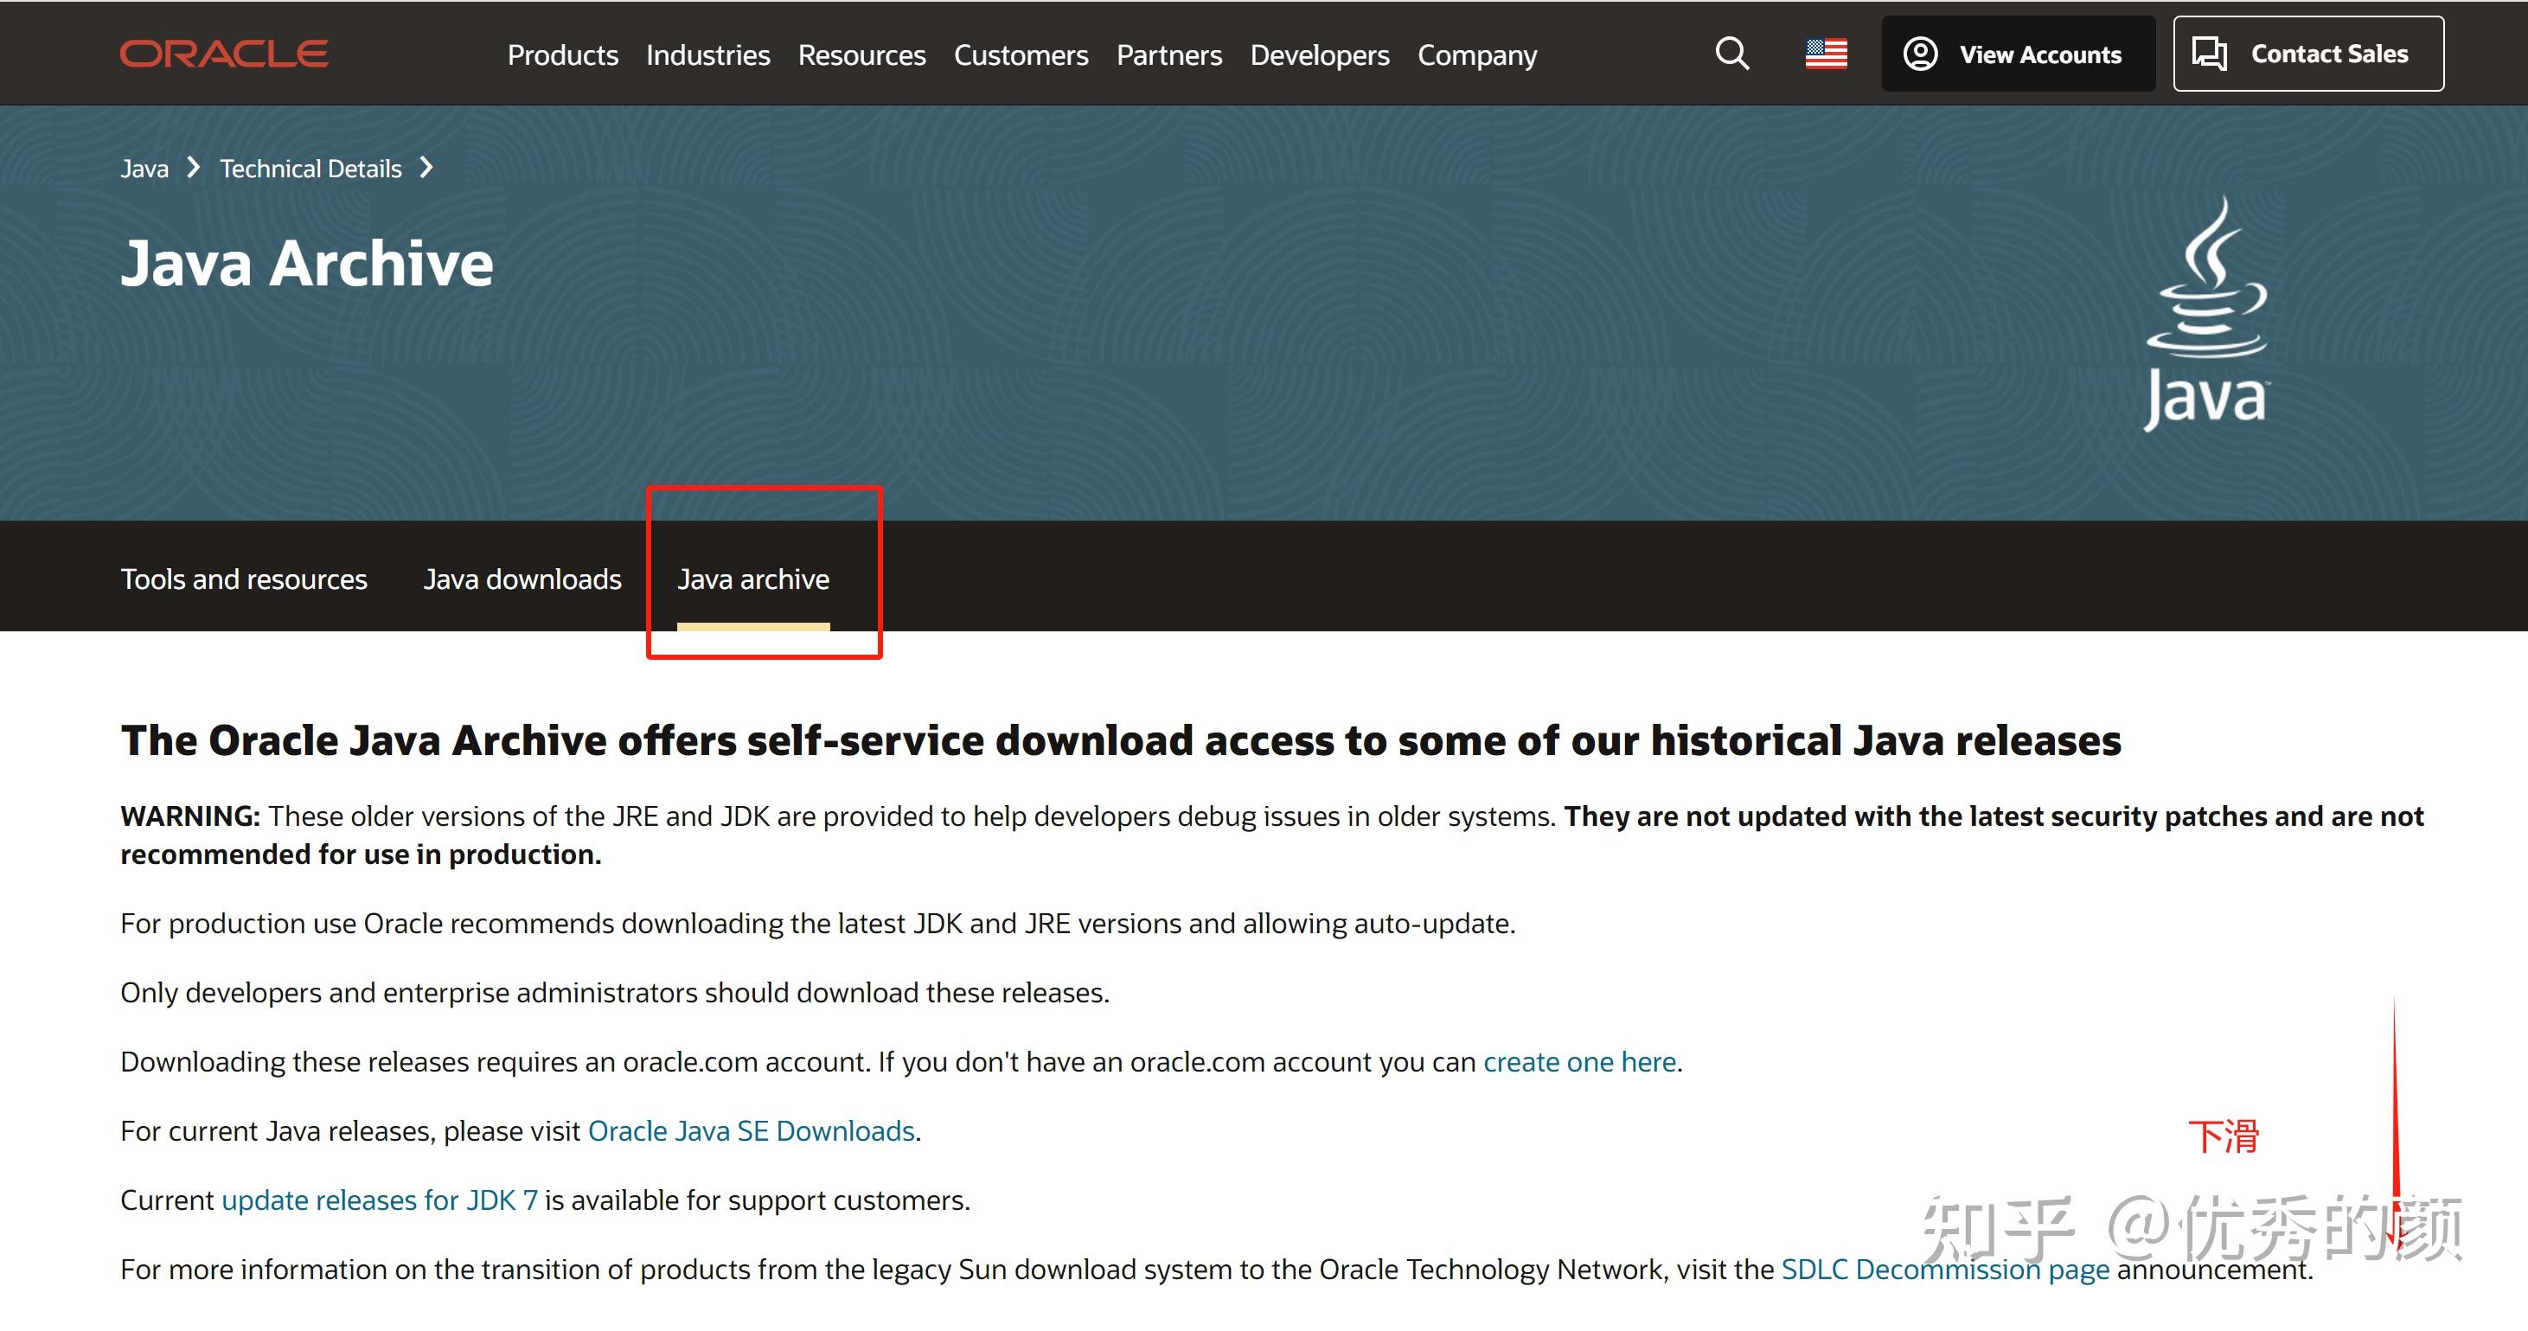Click the View Accounts button

(2018, 54)
